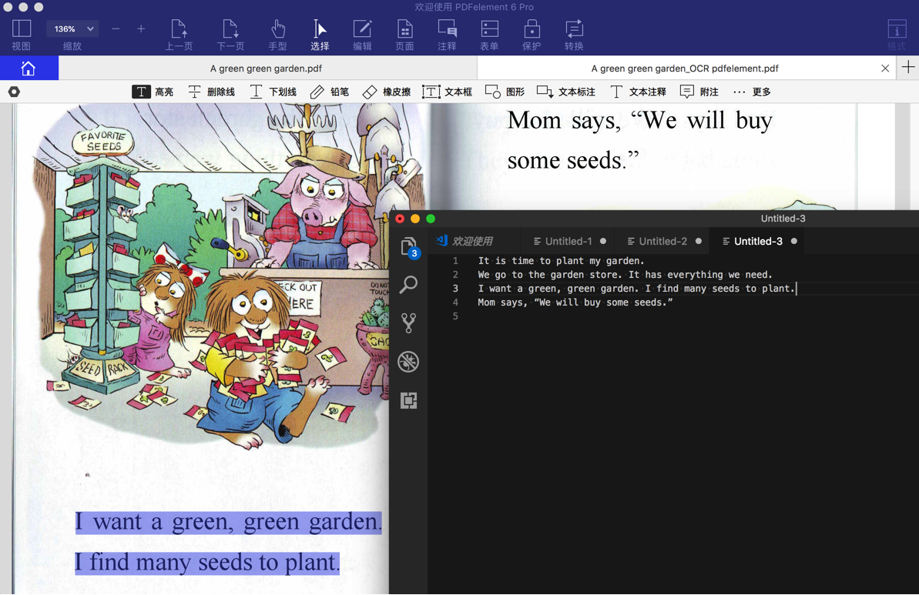Select the 图形 shapes tool

505,92
